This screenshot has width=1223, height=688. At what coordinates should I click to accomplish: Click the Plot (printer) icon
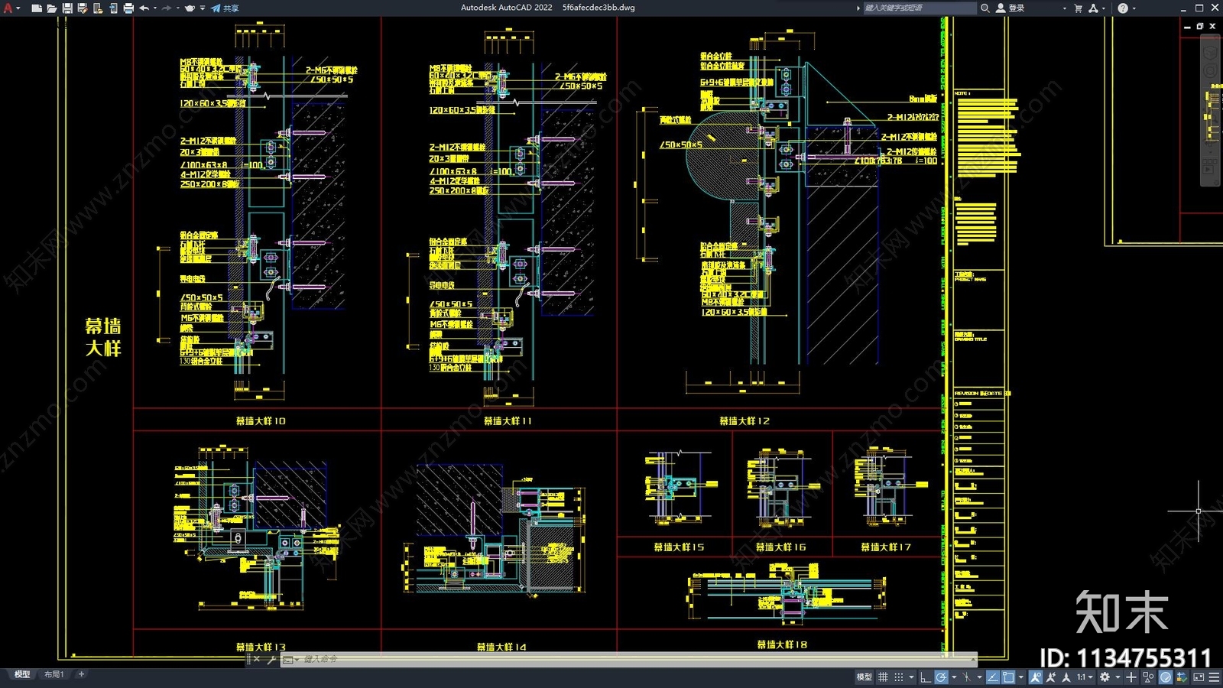click(x=128, y=8)
